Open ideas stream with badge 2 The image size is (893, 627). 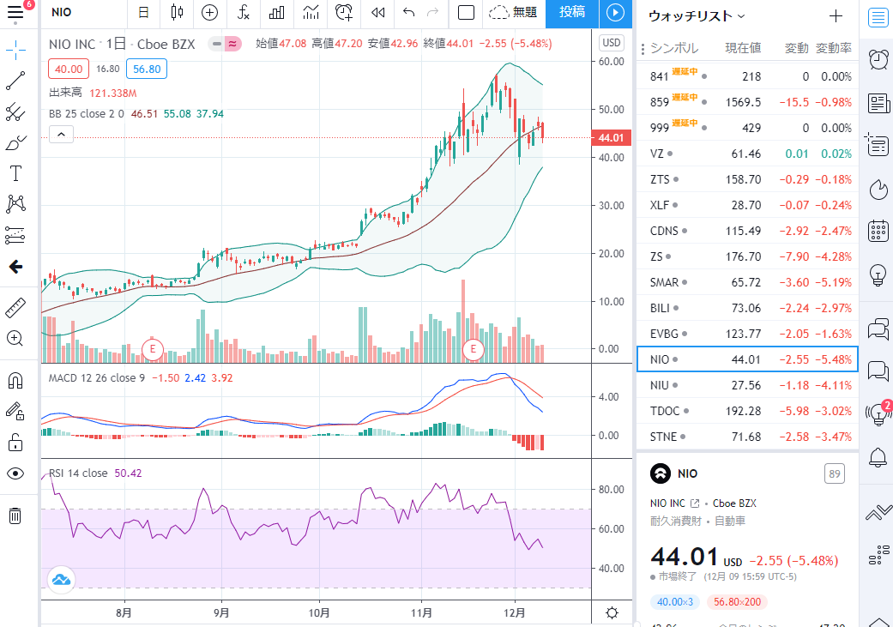pyautogui.click(x=878, y=414)
